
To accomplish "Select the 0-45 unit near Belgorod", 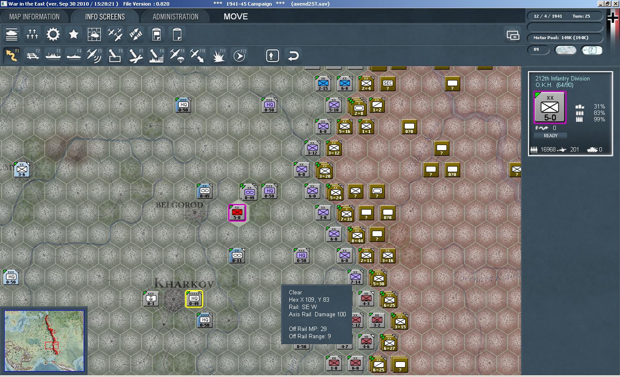I will tap(205, 191).
